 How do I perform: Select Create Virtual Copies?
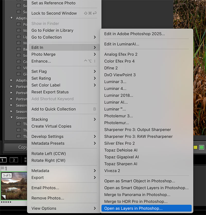pos(51,126)
